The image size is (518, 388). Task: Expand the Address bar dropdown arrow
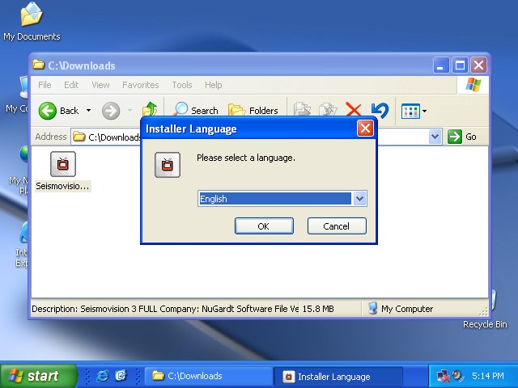pyautogui.click(x=435, y=137)
